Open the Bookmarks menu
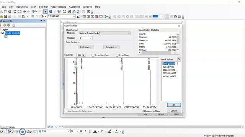Image resolution: width=245 pixels, height=137 pixels. pyautogui.click(x=22, y=7)
